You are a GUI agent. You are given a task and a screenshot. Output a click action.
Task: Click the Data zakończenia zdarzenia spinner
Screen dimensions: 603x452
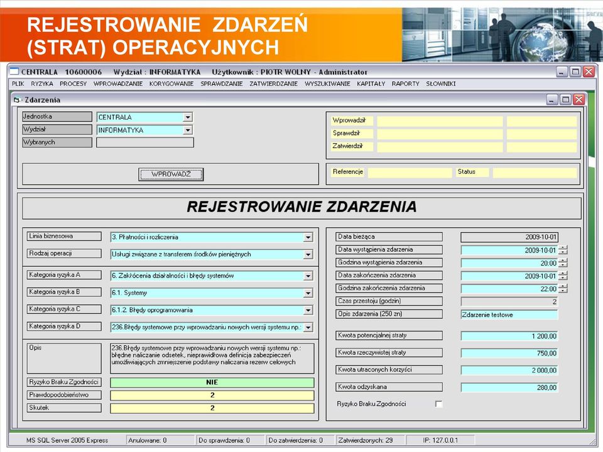point(563,276)
